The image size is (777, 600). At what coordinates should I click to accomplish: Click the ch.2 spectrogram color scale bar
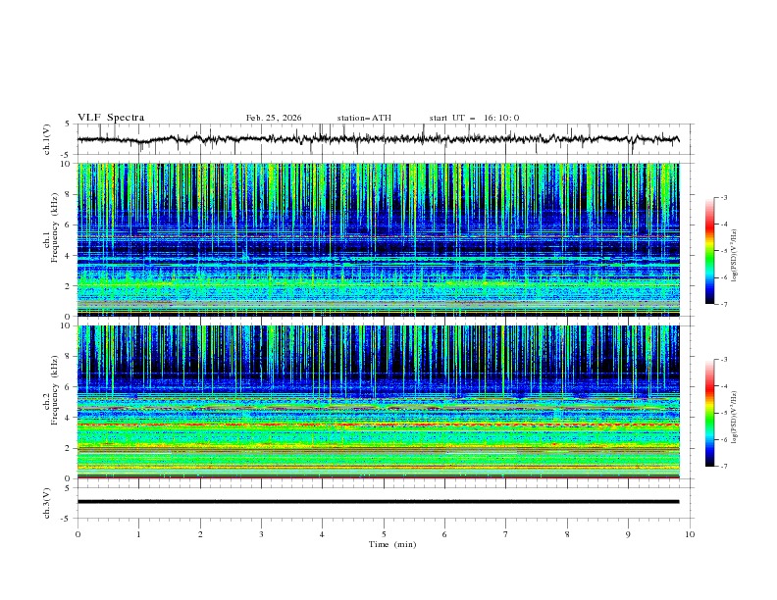709,413
